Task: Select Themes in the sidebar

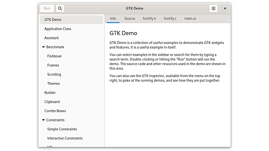Action: 53,84
